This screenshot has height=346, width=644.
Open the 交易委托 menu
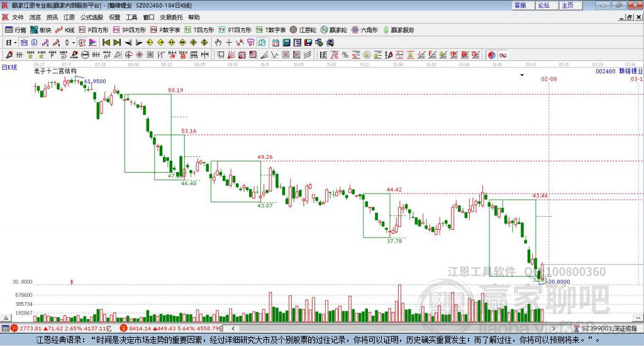[x=171, y=17]
